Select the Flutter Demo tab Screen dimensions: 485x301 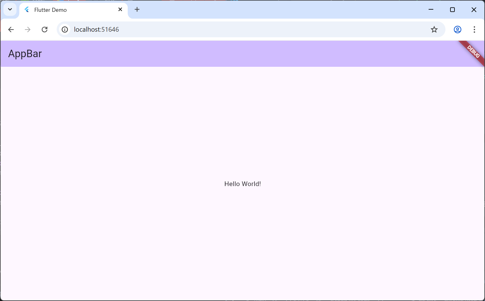coord(74,10)
